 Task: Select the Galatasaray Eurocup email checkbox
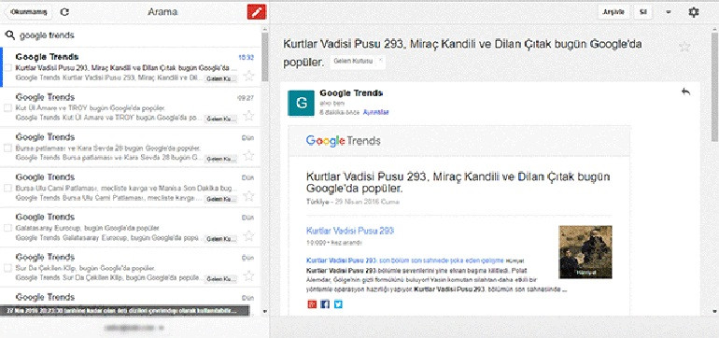pos(7,228)
